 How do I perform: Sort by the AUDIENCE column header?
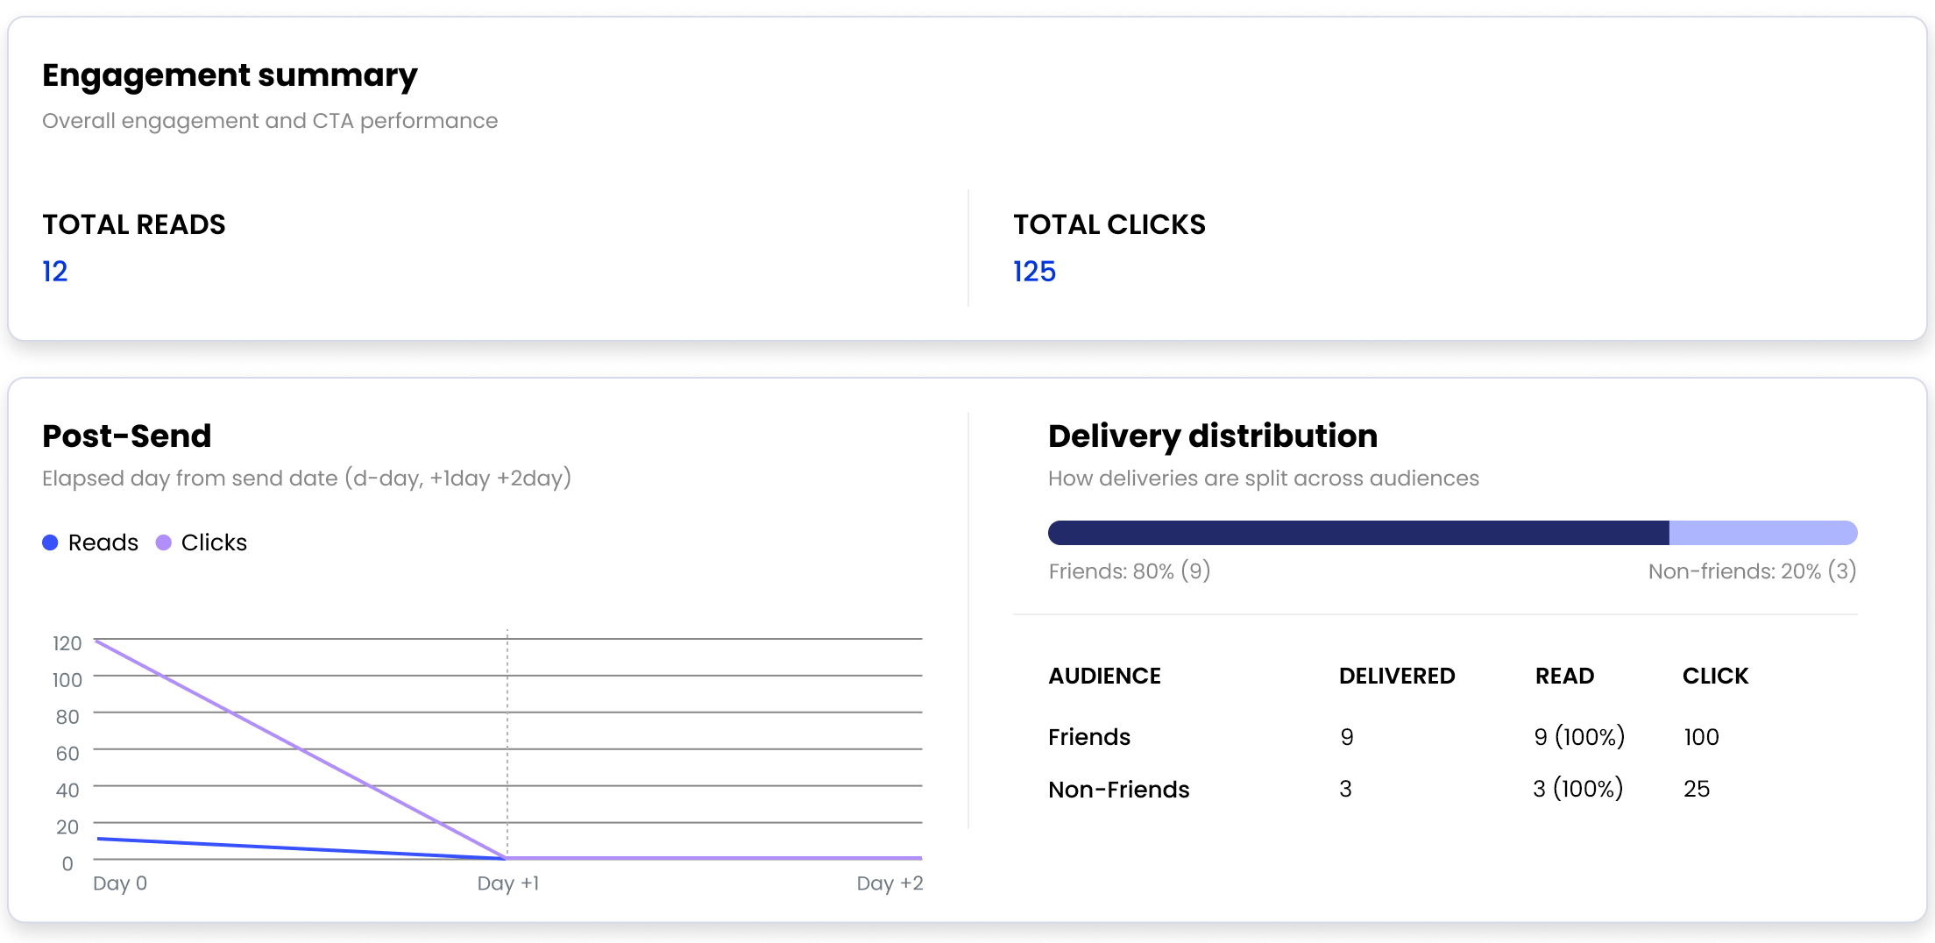(1104, 676)
